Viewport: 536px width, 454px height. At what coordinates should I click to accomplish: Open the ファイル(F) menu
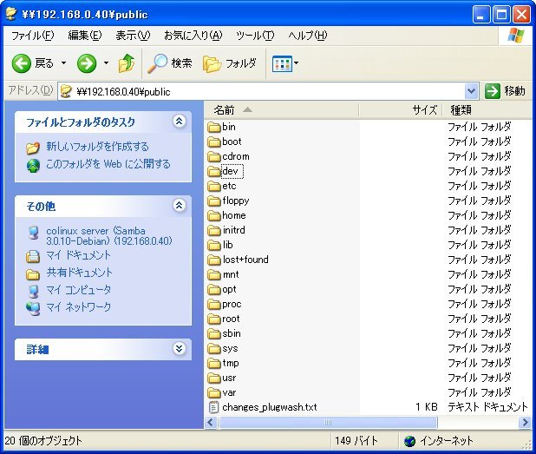32,36
